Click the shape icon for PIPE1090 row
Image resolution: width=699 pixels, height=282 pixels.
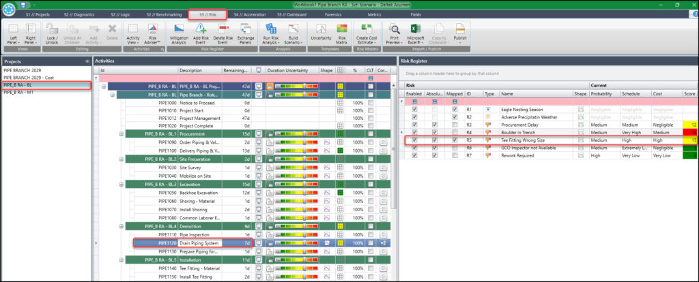[326, 142]
